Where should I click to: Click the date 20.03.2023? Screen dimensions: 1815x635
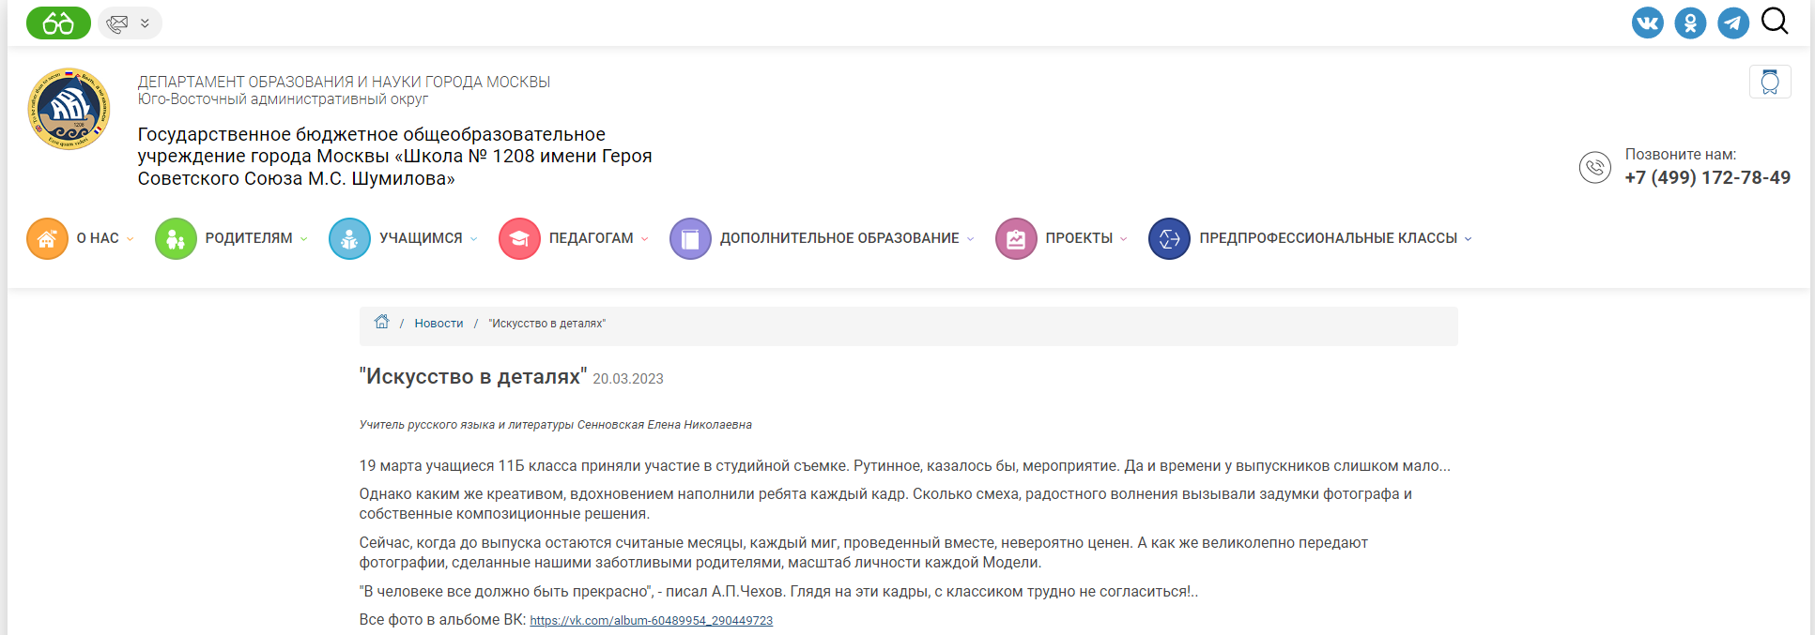[x=628, y=379]
